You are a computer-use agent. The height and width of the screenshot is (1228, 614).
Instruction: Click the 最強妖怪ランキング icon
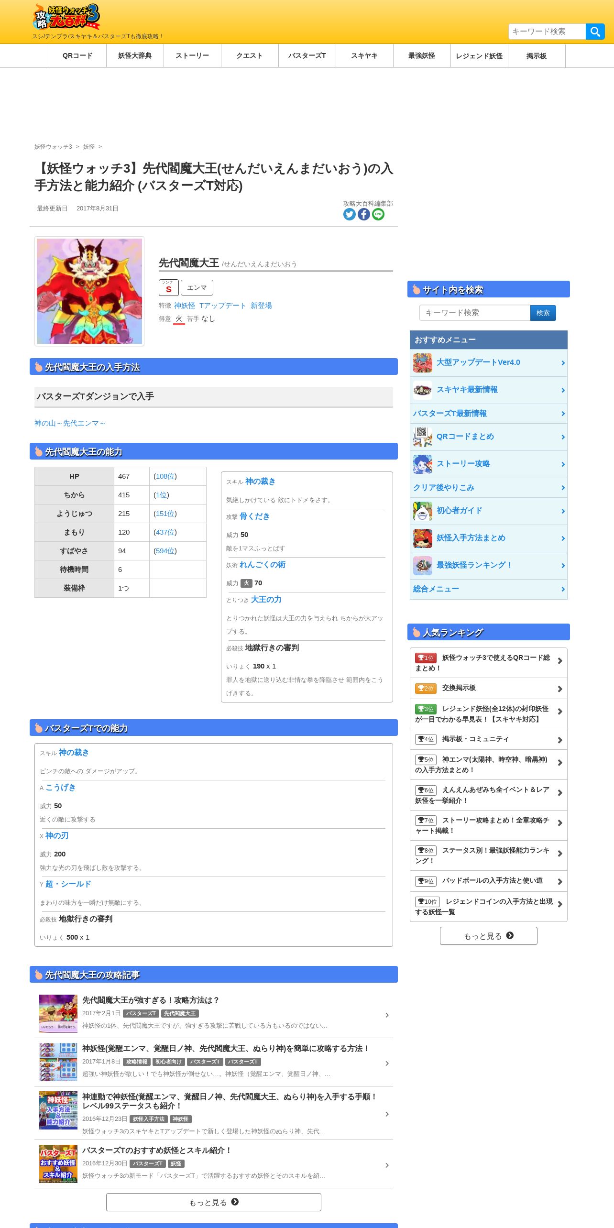click(x=423, y=566)
